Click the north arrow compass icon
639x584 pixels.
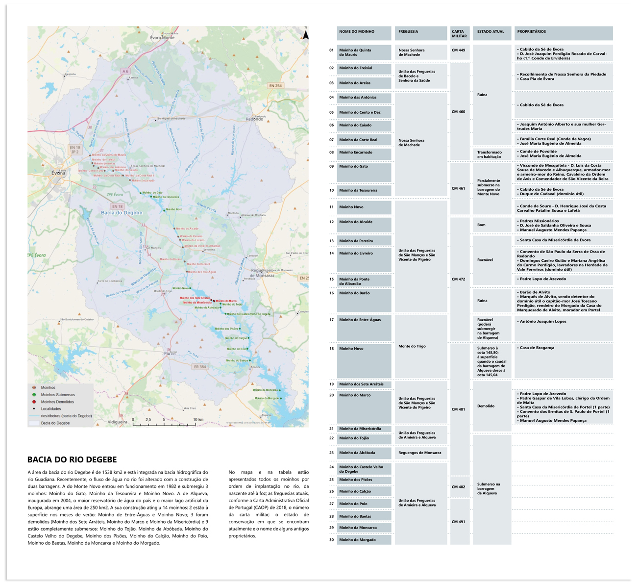point(305,34)
